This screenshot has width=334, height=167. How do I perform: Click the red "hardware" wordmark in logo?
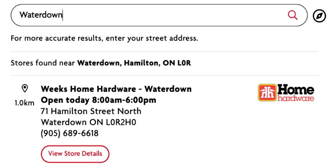pyautogui.click(x=296, y=99)
